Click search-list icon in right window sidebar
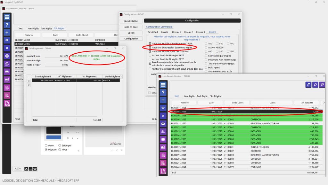Screen dimensions: 328x185 point(163,131)
